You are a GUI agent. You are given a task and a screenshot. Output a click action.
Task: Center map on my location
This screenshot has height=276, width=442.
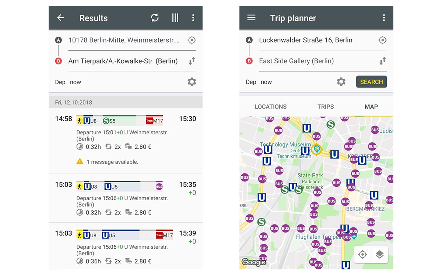click(x=362, y=254)
